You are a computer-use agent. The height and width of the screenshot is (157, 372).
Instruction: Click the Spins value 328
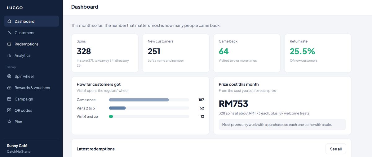tap(84, 51)
